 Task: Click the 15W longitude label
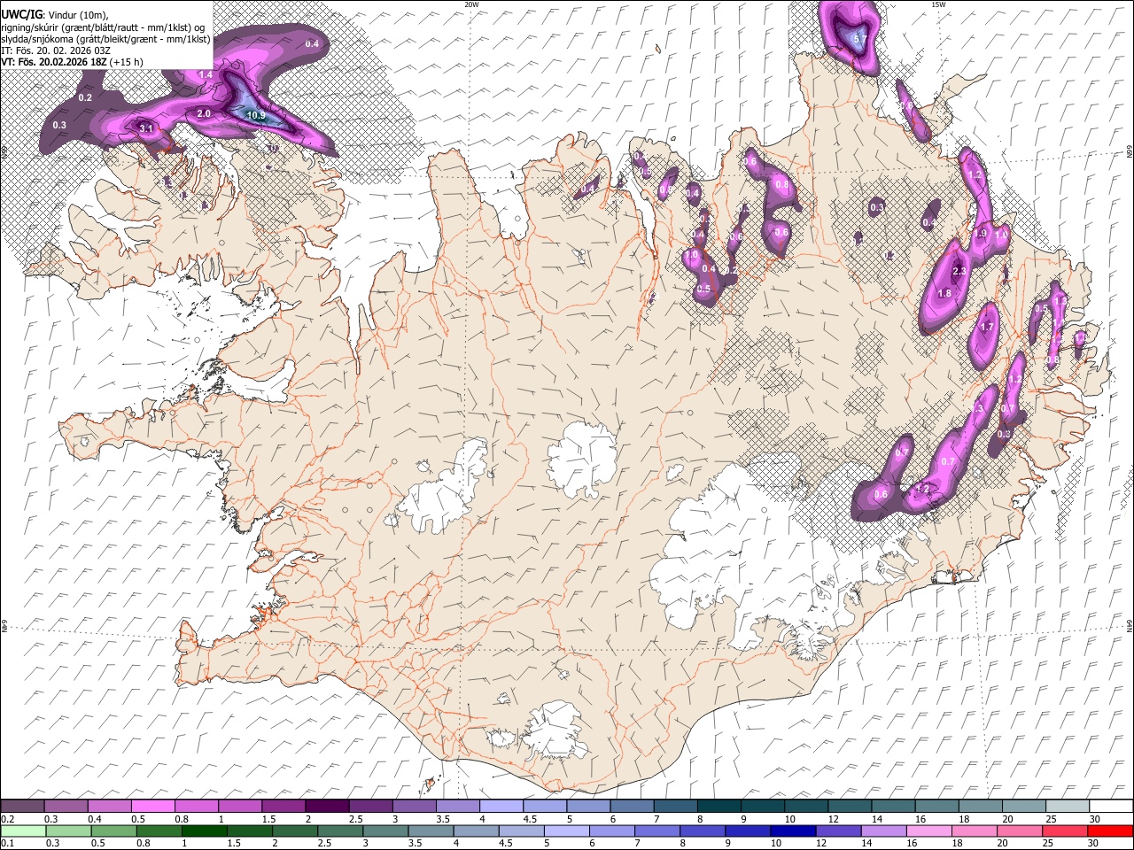click(938, 4)
